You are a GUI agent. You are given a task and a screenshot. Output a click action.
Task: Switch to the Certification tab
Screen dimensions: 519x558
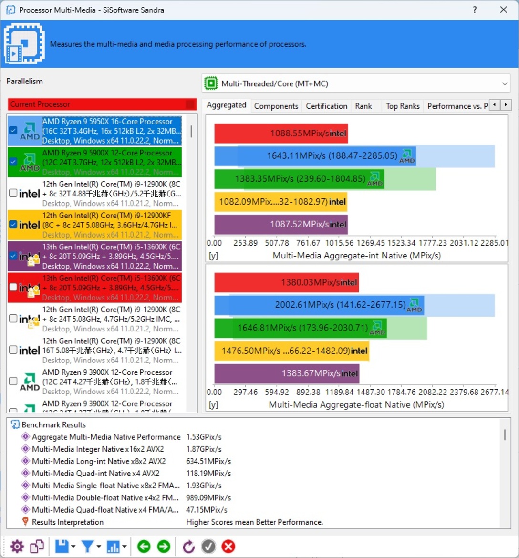(x=326, y=106)
